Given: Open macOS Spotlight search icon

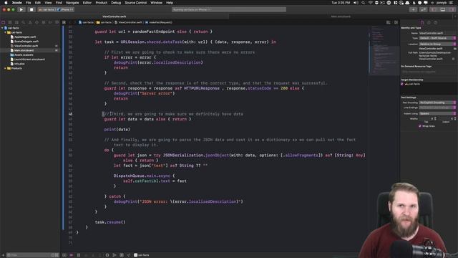Looking at the screenshot, I should pyautogui.click(x=363, y=3).
